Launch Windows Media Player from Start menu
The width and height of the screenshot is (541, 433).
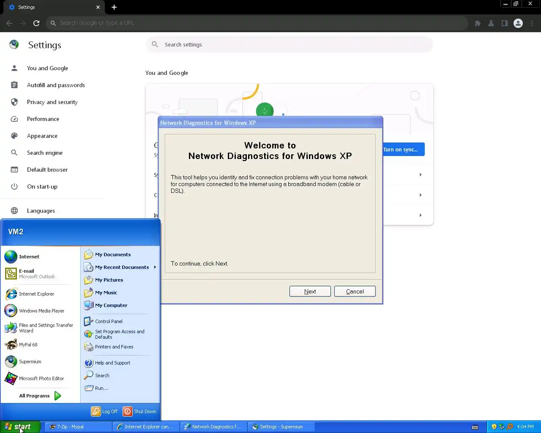[41, 311]
